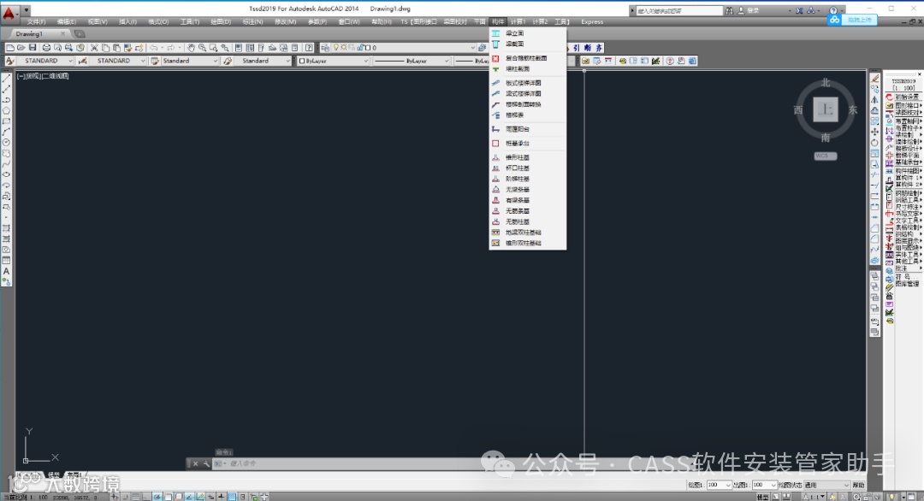This screenshot has height=501, width=924.
Task: Click 上 face on the ViewCube
Action: coord(825,109)
